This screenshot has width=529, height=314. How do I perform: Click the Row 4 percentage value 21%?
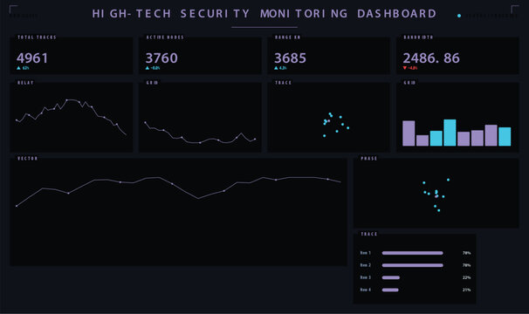click(x=467, y=290)
